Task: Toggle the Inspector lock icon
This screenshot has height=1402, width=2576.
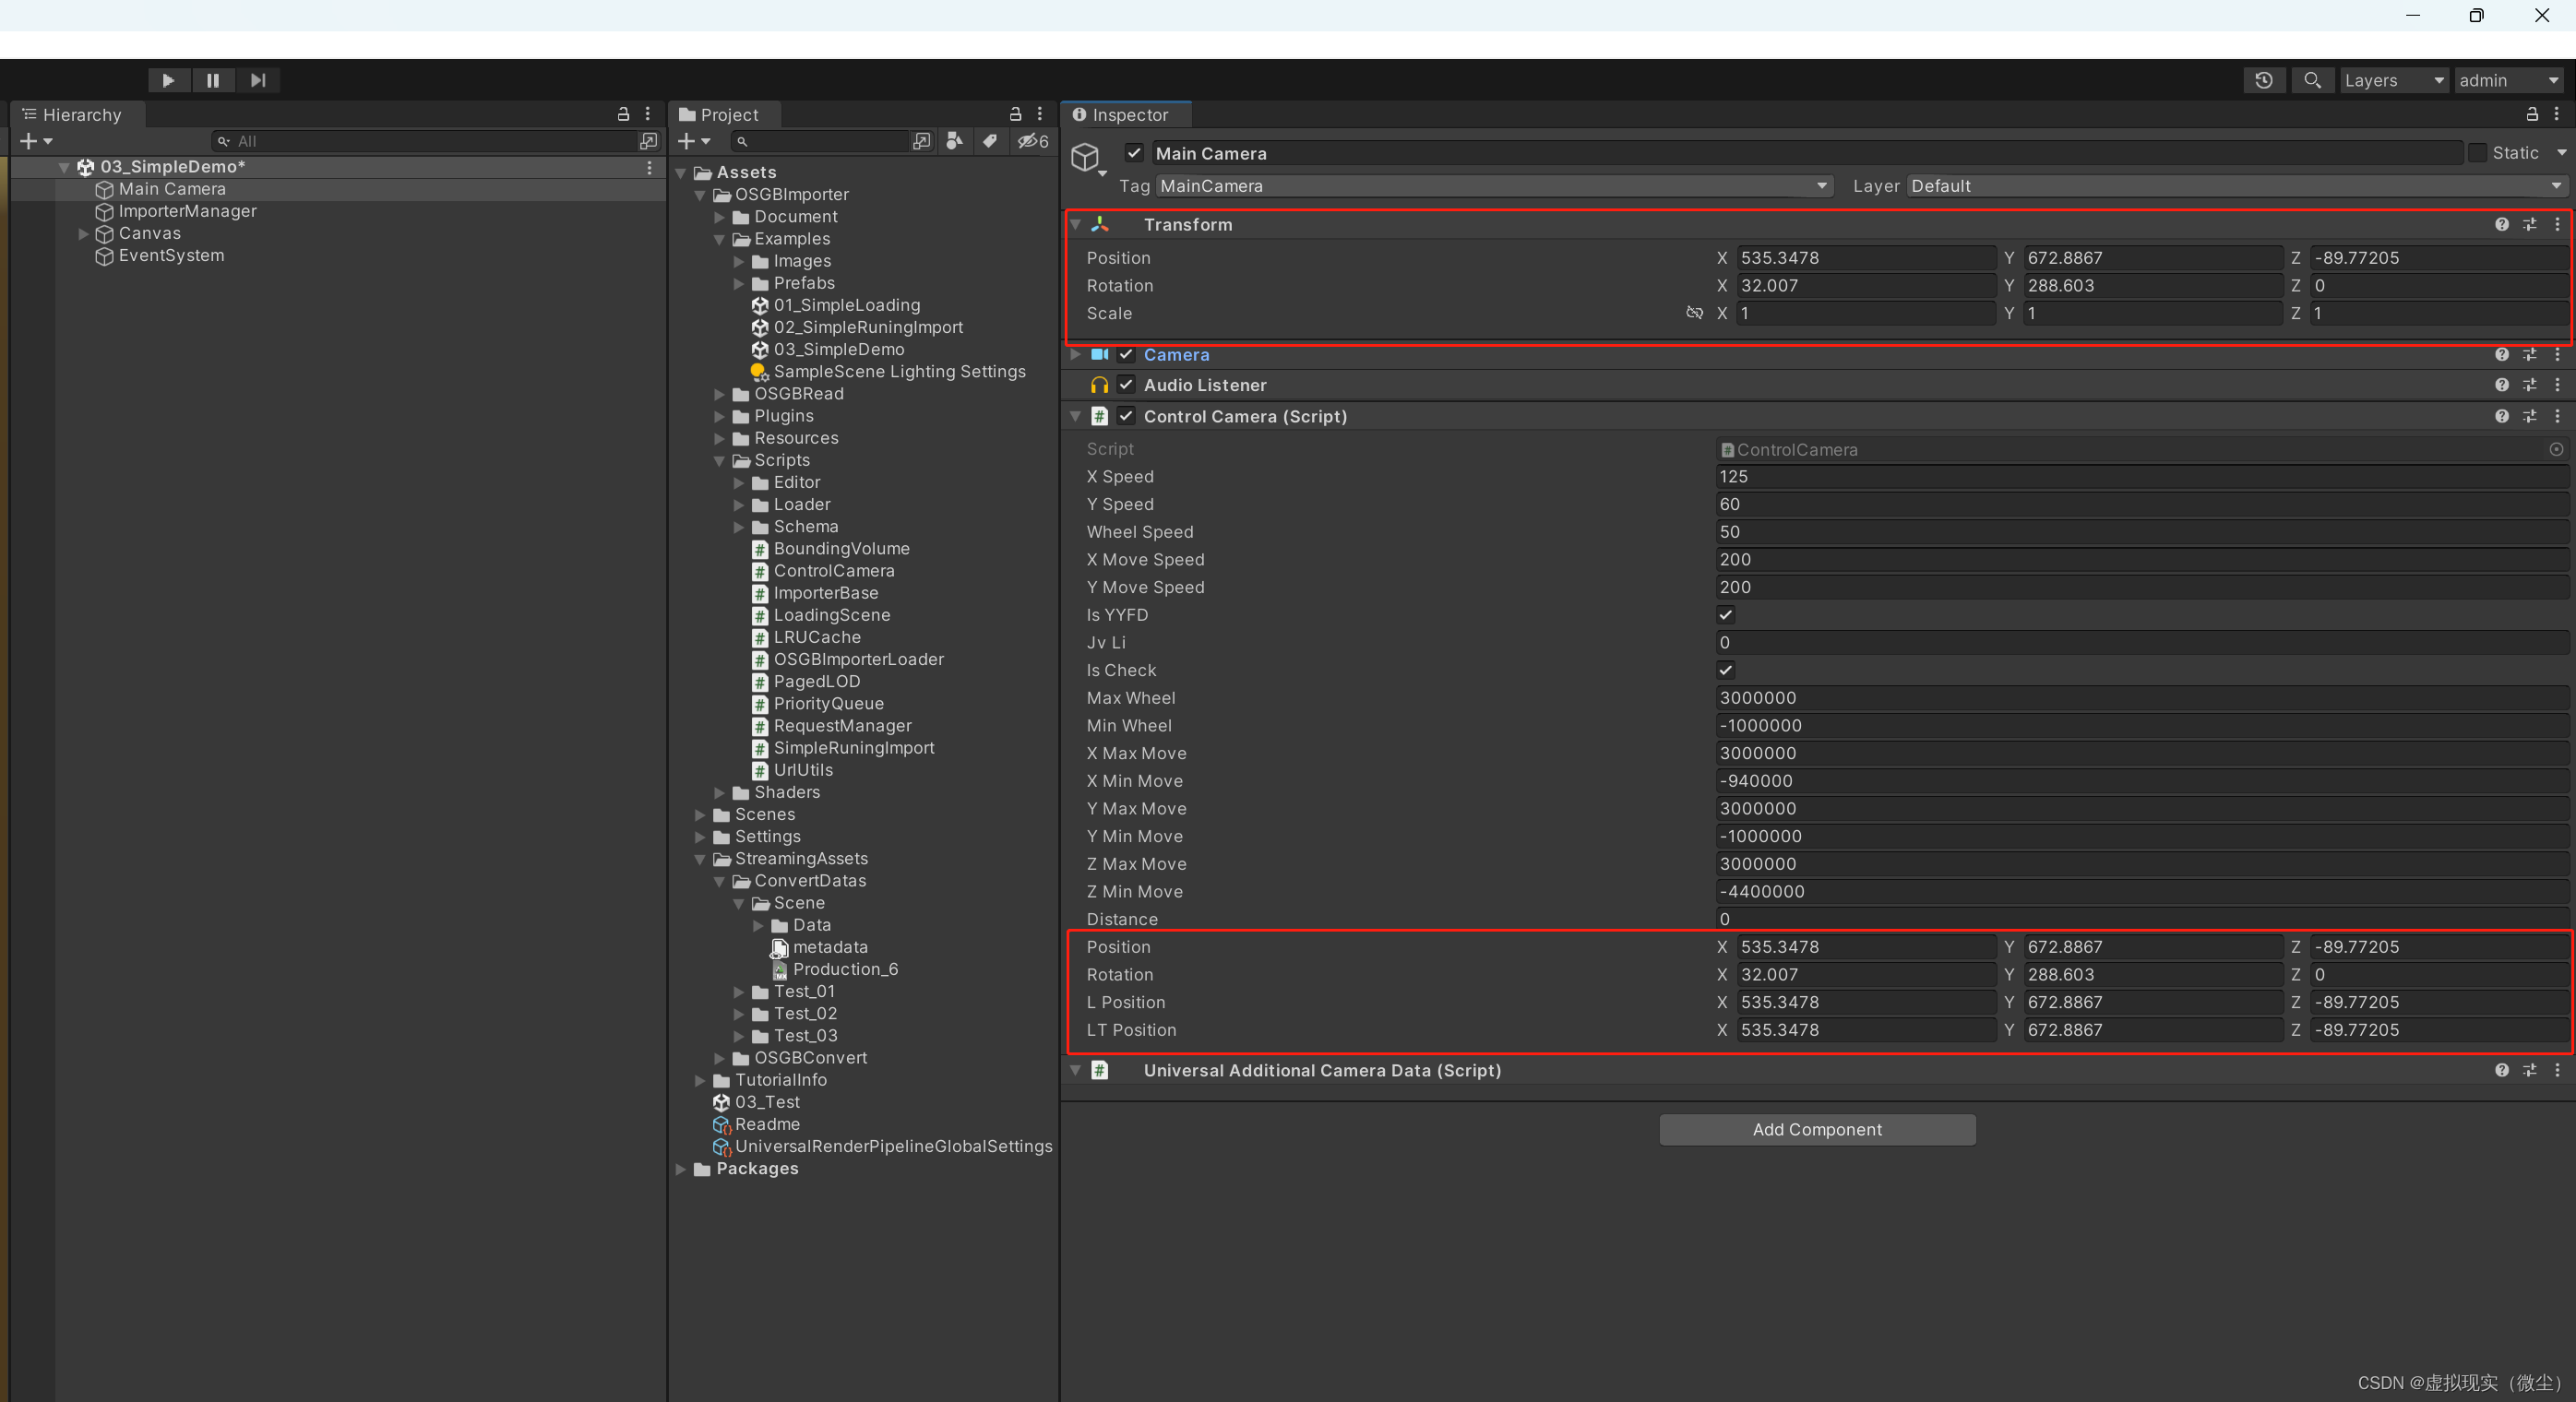Action: point(2532,114)
